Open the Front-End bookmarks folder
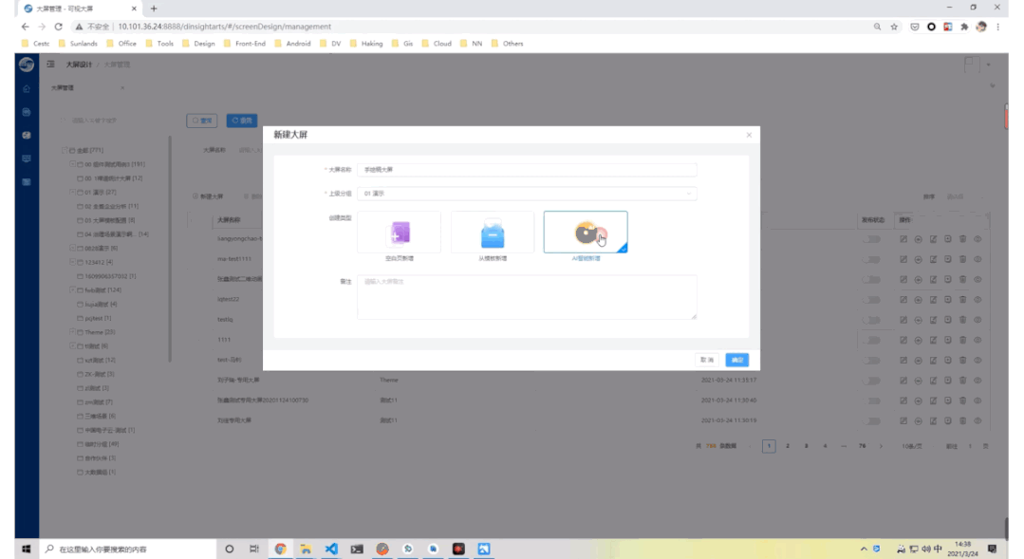Screen dimensions: 1024x559 [244, 44]
